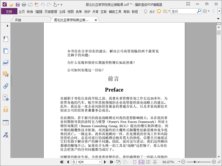Select facing two-page view mode
The width and height of the screenshot is (222, 166).
pyautogui.click(x=148, y=162)
